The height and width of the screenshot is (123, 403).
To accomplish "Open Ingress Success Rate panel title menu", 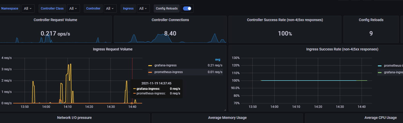I will point(342,49).
